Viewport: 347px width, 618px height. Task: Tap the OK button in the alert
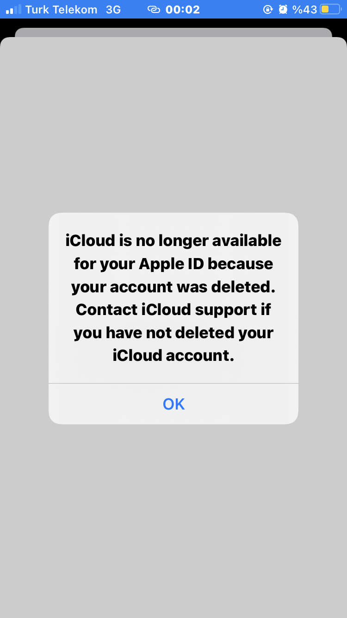pos(173,404)
